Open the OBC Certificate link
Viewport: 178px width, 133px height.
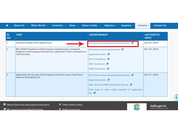(97, 64)
